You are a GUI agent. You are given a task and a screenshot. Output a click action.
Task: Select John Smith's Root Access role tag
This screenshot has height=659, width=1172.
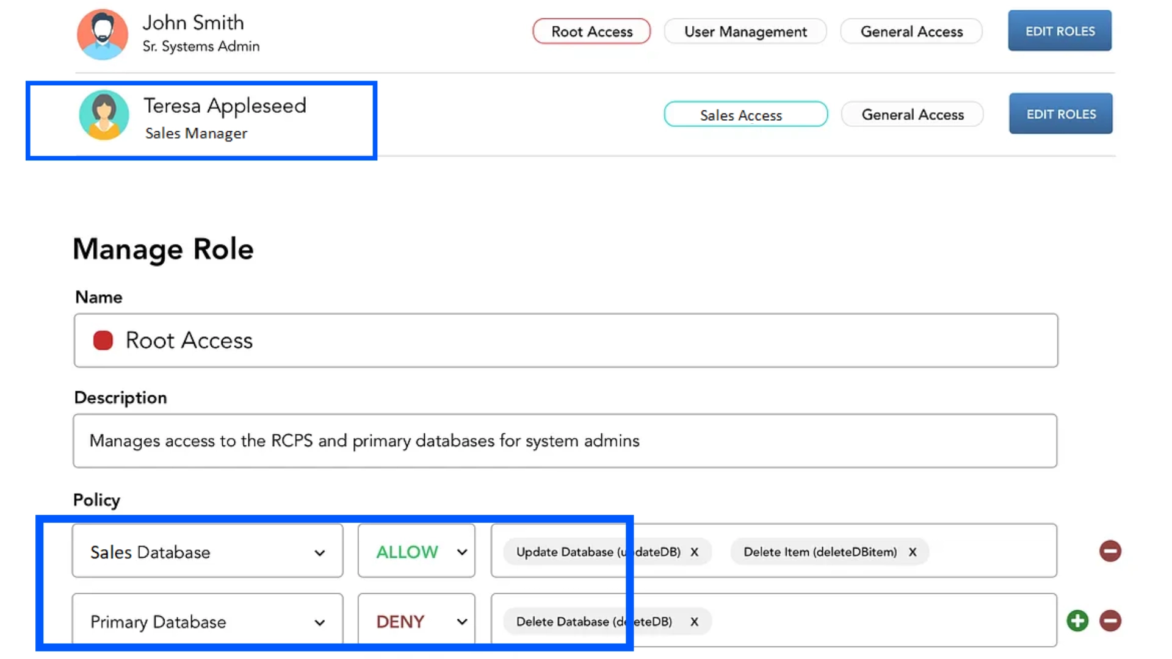point(591,32)
